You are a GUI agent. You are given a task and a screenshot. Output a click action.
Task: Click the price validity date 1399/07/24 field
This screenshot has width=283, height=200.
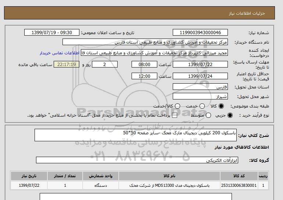tap(200, 76)
